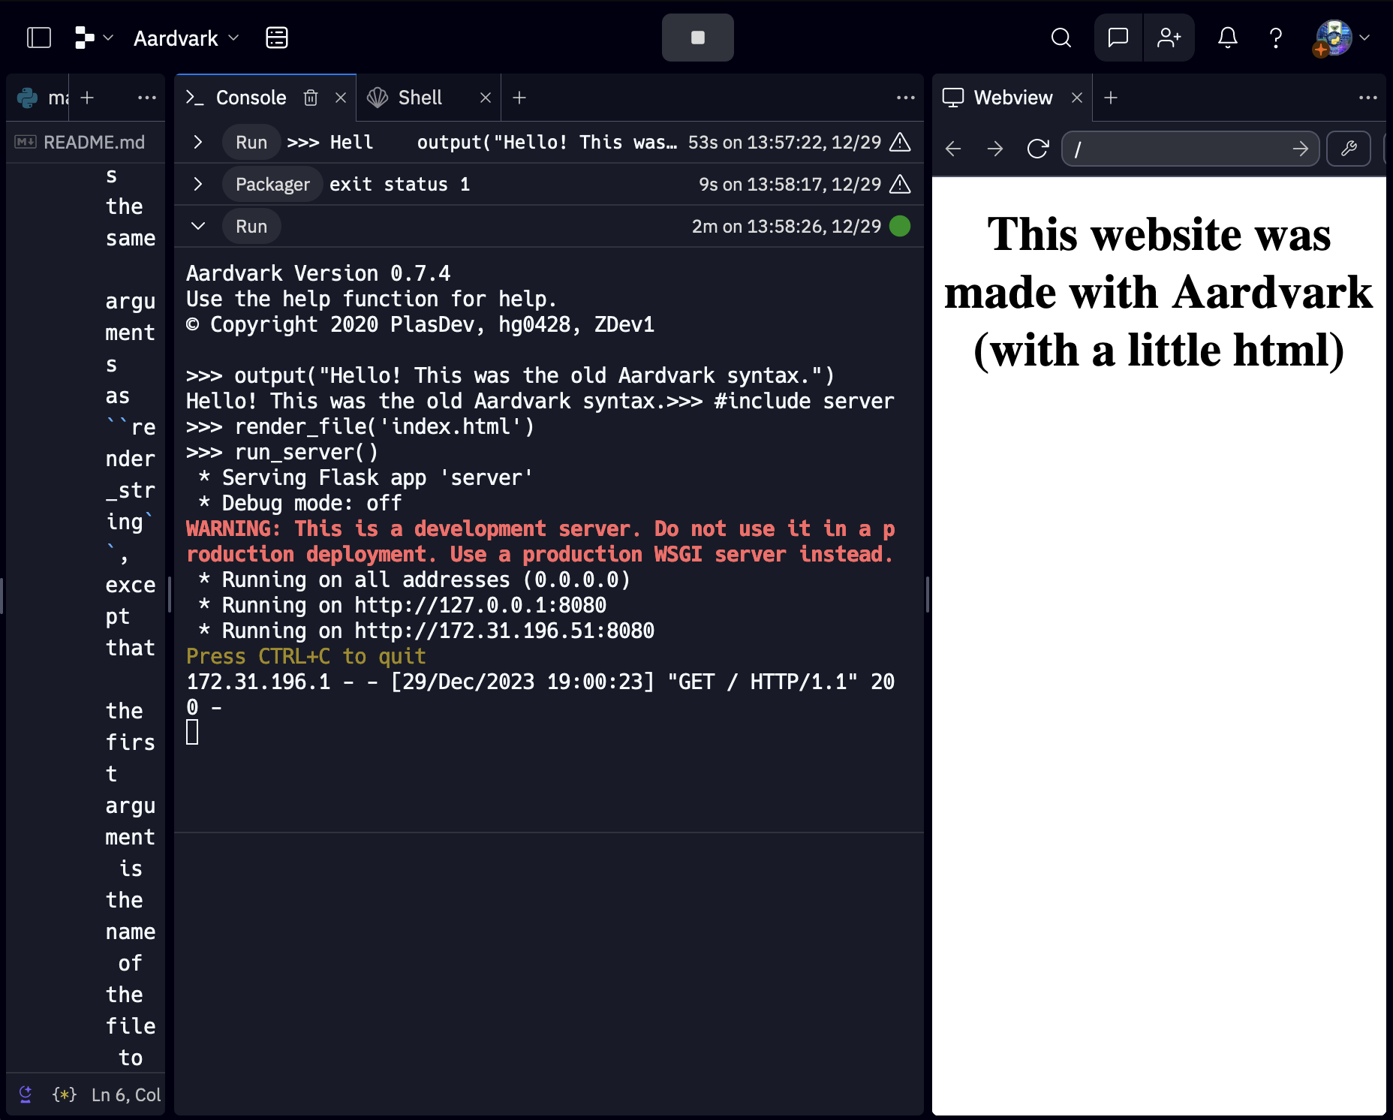Open notifications bell

pos(1227,38)
